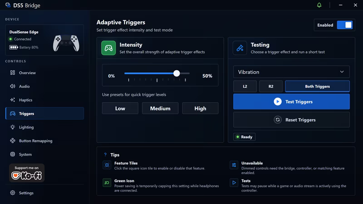Click the battery level icon

point(14,47)
